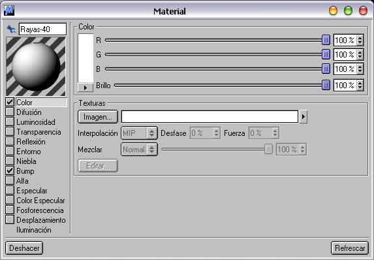
Task: Uncheck the Color channel checkbox
Action: point(10,102)
